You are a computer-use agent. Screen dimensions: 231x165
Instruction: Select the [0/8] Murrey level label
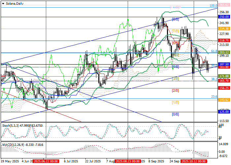[x=175, y=114]
